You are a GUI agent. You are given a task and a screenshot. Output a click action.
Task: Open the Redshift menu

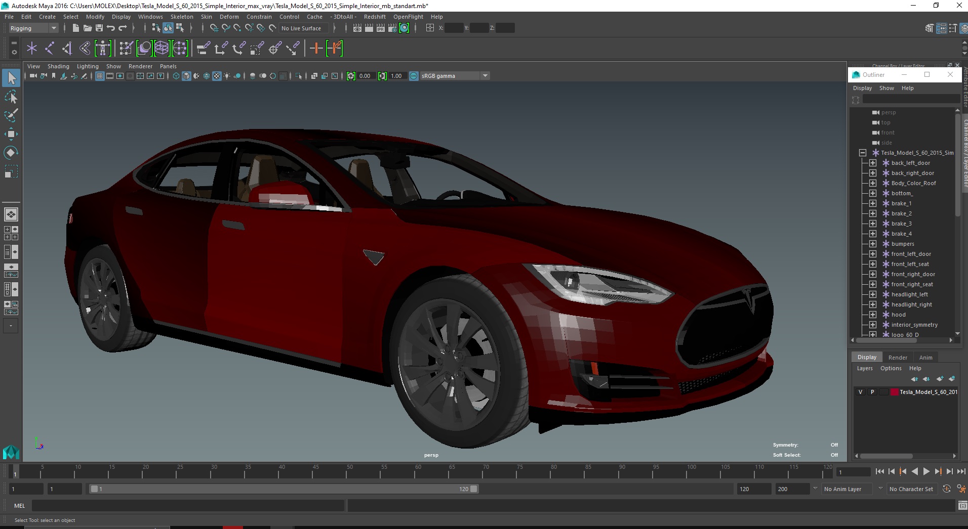click(375, 17)
